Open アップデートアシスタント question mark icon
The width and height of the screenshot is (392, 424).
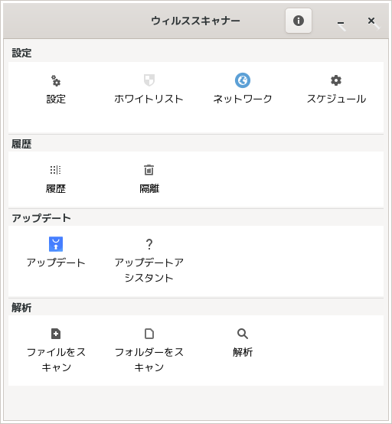pyautogui.click(x=149, y=244)
